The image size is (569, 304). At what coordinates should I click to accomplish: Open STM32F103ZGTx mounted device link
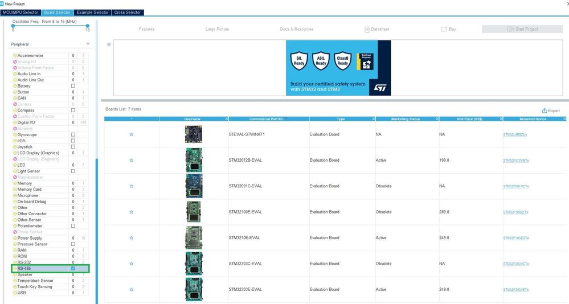tap(515, 238)
